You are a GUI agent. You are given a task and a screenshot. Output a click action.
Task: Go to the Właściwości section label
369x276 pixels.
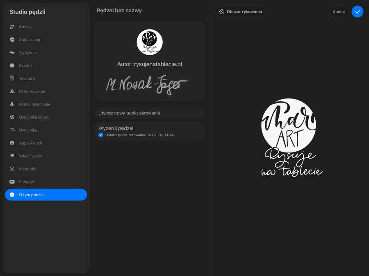coord(30,156)
